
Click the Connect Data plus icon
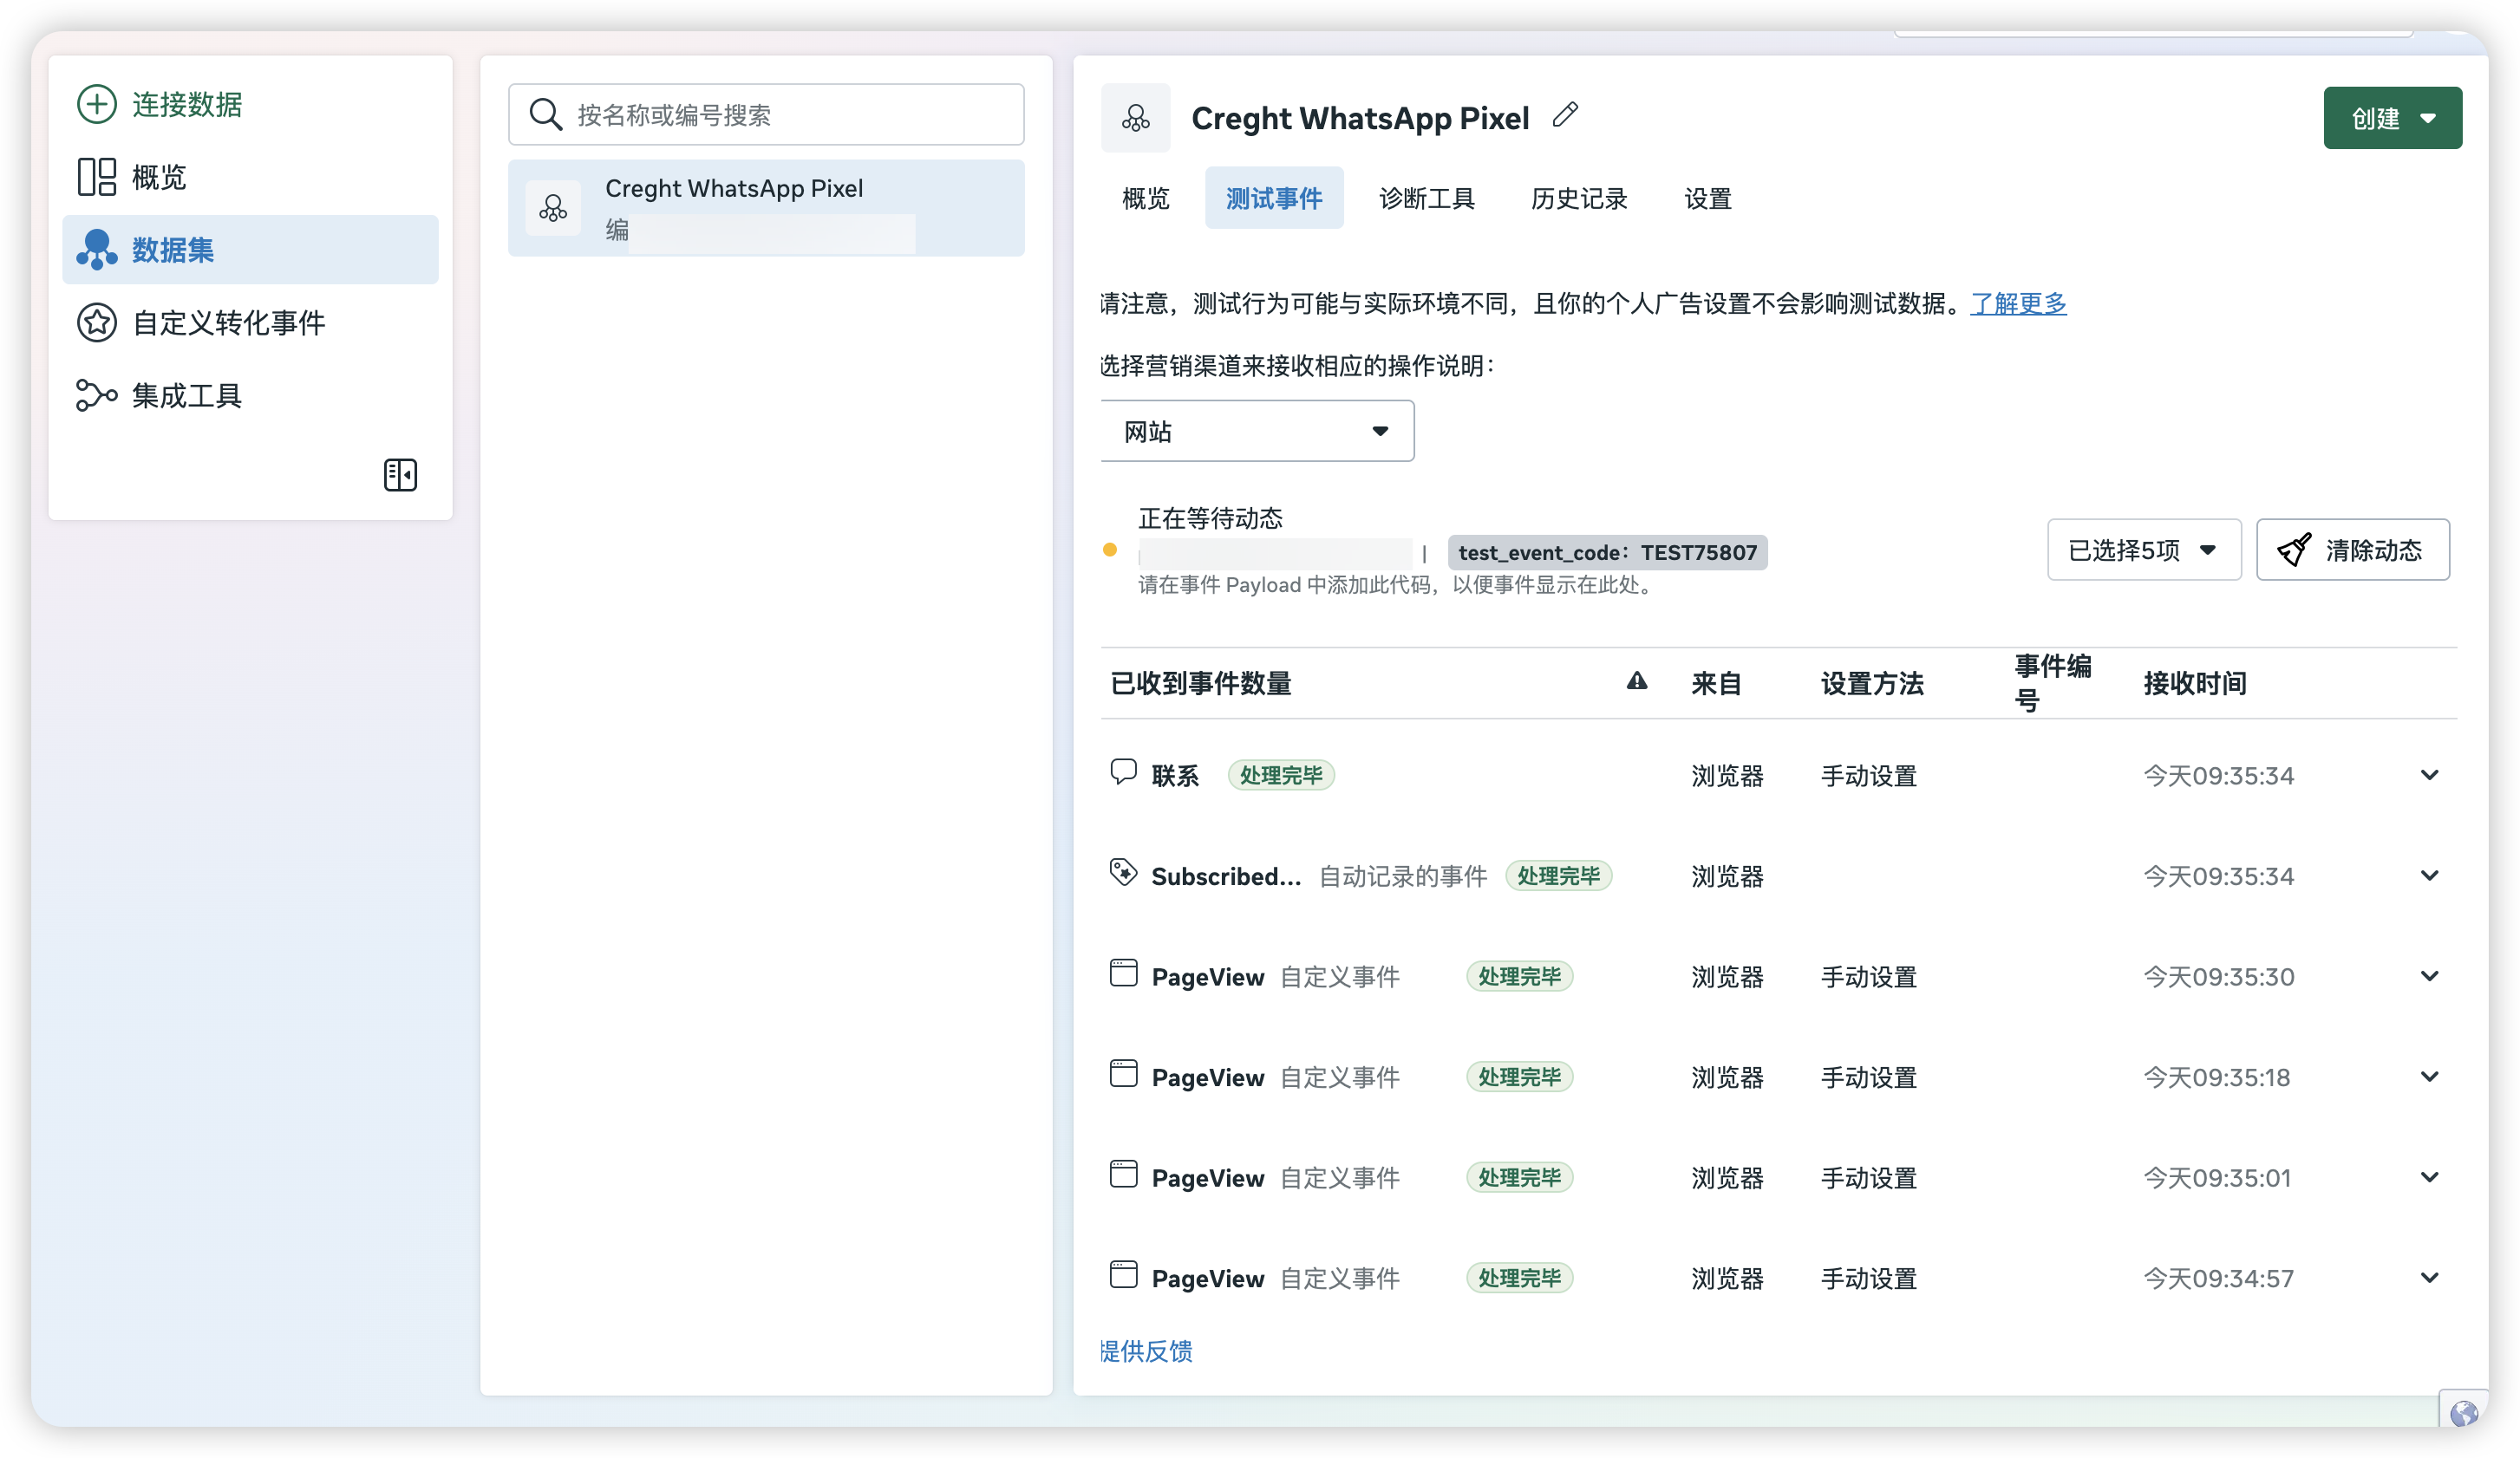[97, 104]
